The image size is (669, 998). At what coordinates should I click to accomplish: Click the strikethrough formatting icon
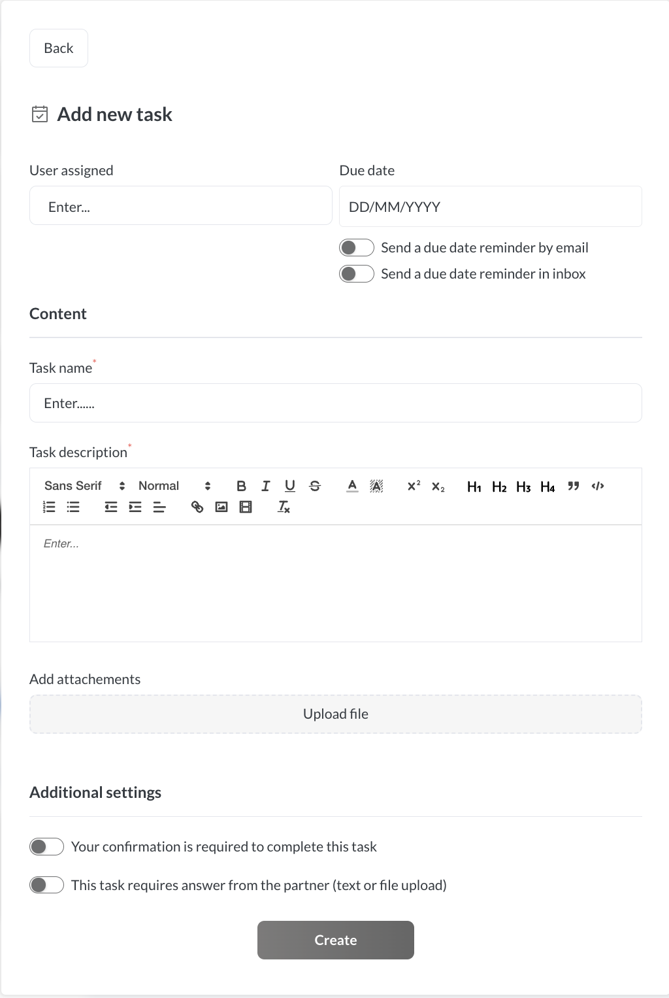315,486
